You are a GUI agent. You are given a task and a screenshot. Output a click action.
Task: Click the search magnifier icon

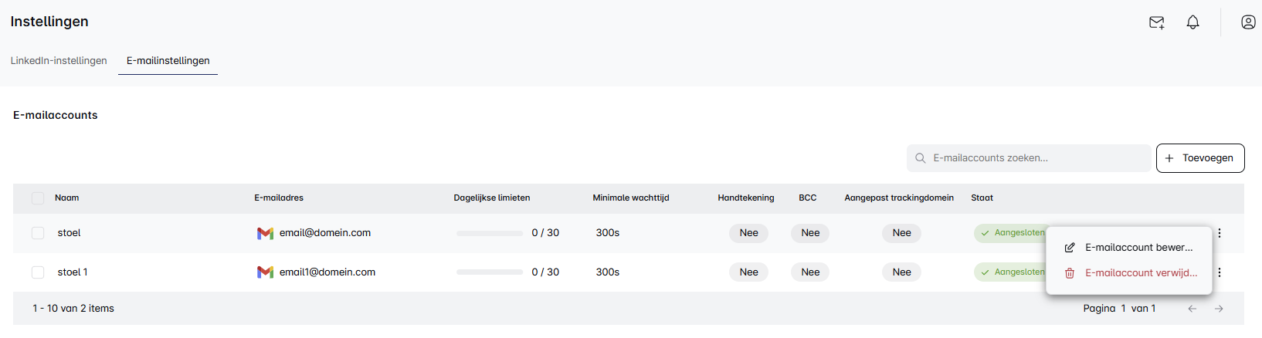click(x=920, y=158)
